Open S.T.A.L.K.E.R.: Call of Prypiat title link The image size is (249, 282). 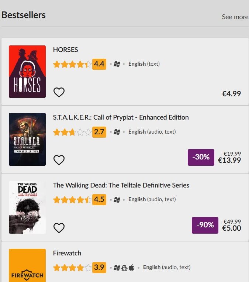[x=121, y=117]
